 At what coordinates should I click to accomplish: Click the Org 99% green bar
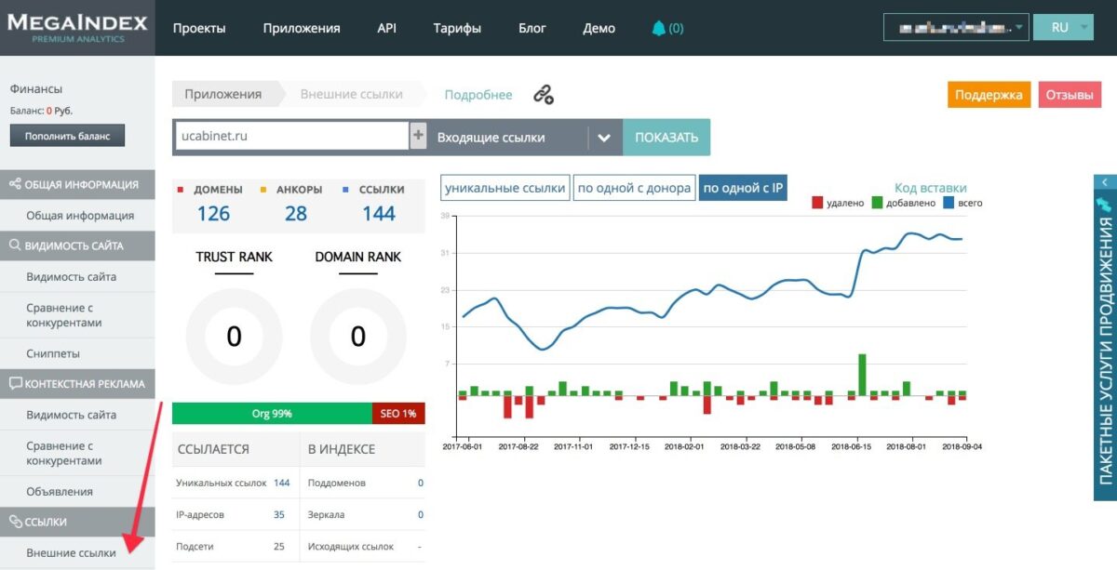click(272, 413)
